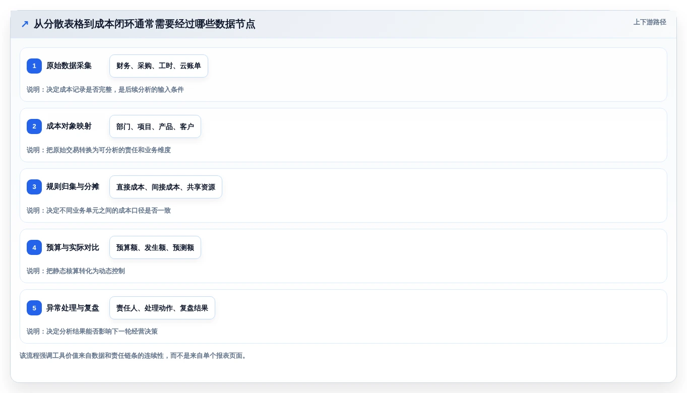The image size is (687, 393).
Task: Click the 责任人、处理动作、复盘结果 chip
Action: tap(162, 308)
